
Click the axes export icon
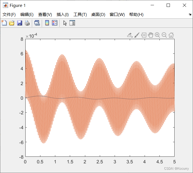coord(130,35)
